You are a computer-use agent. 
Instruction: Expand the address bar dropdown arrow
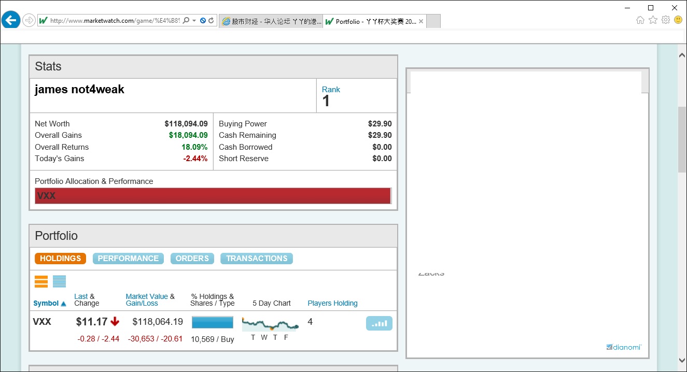pos(194,21)
